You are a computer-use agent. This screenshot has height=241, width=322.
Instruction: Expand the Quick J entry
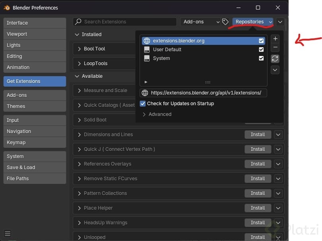click(x=79, y=149)
